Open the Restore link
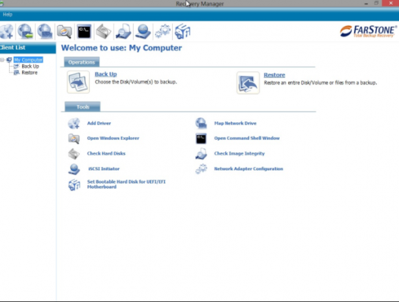 point(274,75)
